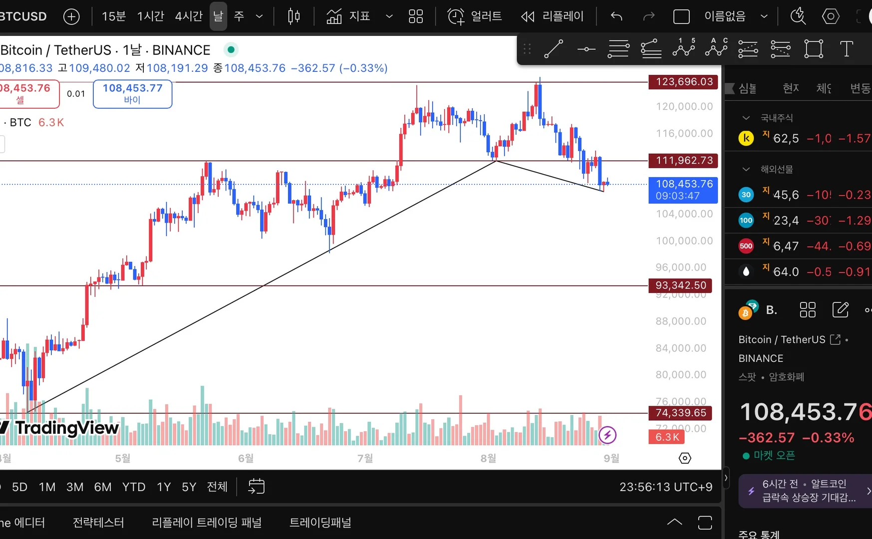Select the trend line drawing tool
Viewport: 872px width, 539px height.
(x=554, y=49)
